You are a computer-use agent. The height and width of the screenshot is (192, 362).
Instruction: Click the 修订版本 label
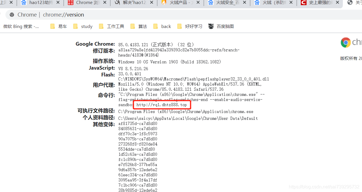pos(104,51)
